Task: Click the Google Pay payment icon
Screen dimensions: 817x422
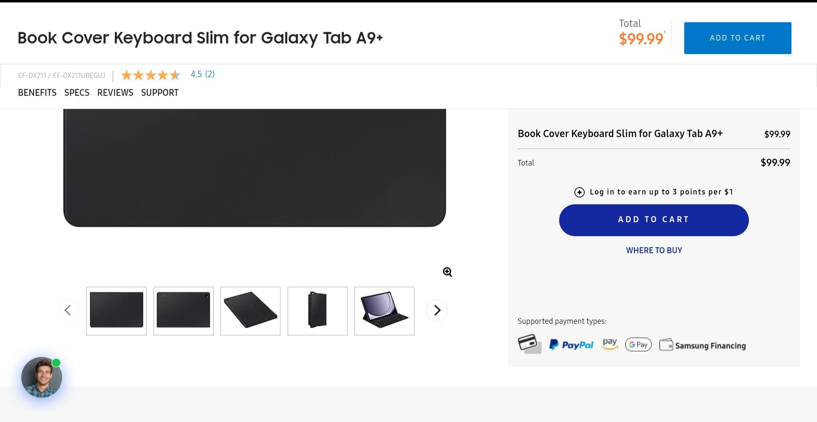Action: 638,345
